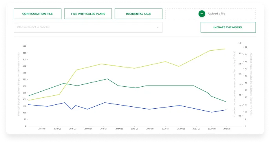Click the 2018 Q1 axis label
This screenshot has width=270, height=144.
click(42, 129)
